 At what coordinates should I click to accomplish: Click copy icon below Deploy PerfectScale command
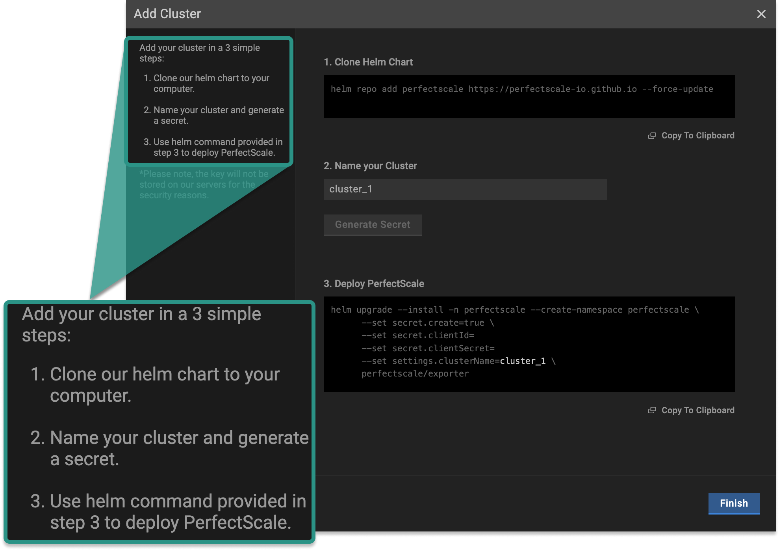point(652,410)
